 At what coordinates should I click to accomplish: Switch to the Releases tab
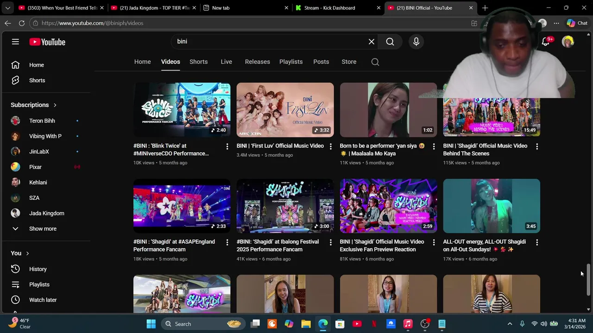click(x=257, y=62)
